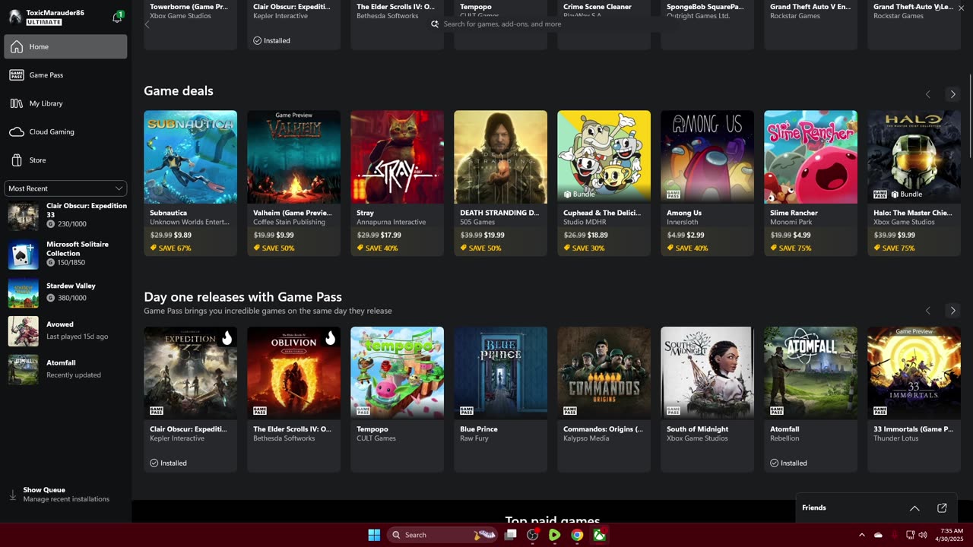Image resolution: width=973 pixels, height=547 pixels.
Task: Go to previous page of Game deals
Action: [x=927, y=94]
